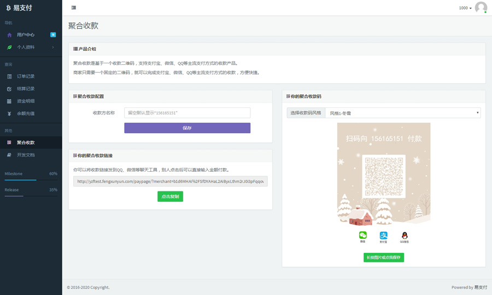This screenshot has height=295, width=492.
Task: Click the WeChat pay icon
Action: click(x=362, y=235)
